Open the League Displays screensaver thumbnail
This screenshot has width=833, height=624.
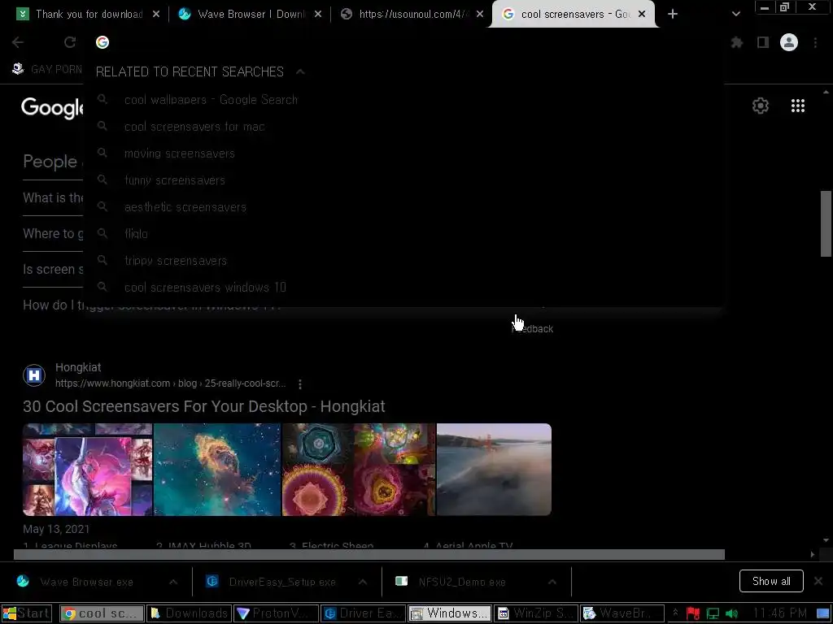pos(88,469)
